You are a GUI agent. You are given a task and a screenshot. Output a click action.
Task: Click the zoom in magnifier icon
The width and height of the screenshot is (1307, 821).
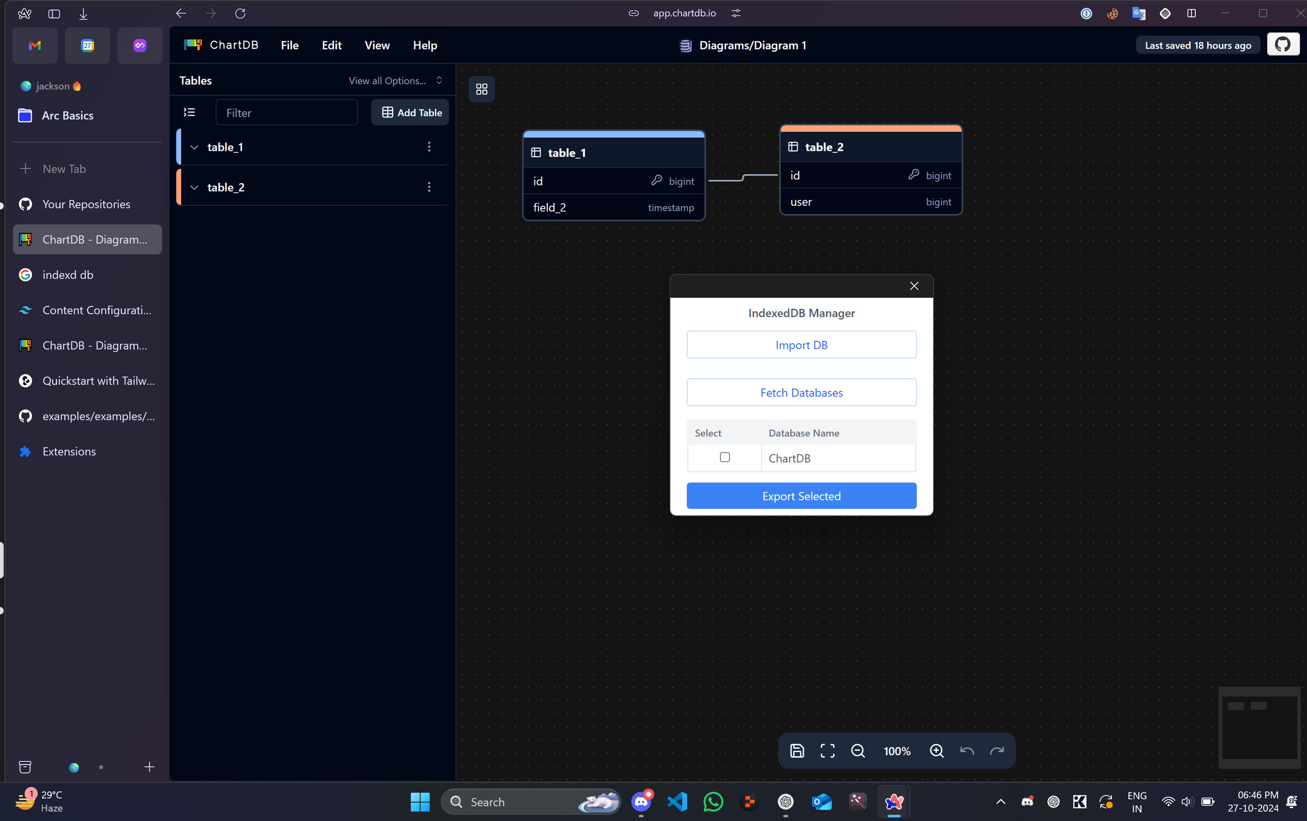pyautogui.click(x=936, y=751)
